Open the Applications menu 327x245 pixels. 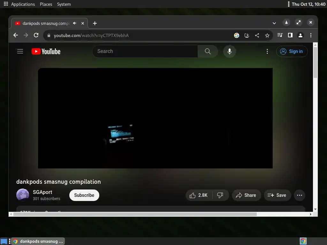23,4
